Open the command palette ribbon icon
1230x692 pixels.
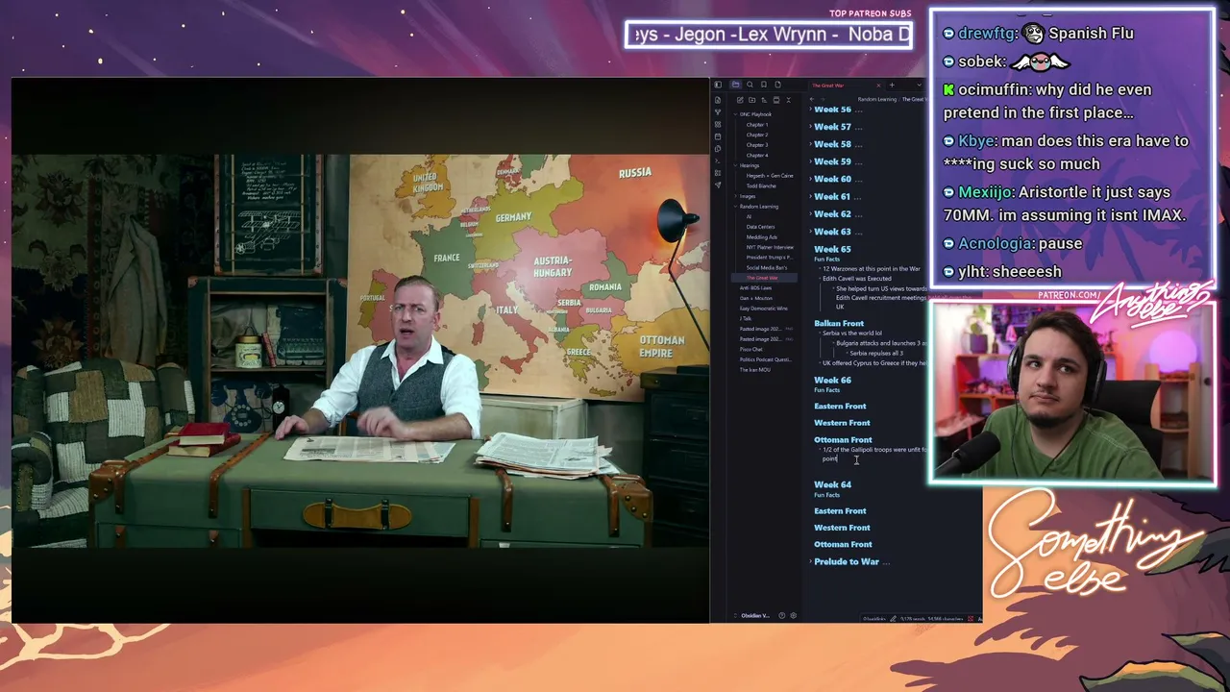[x=718, y=161]
